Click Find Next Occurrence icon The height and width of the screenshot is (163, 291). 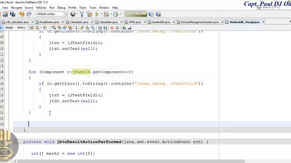65,28
